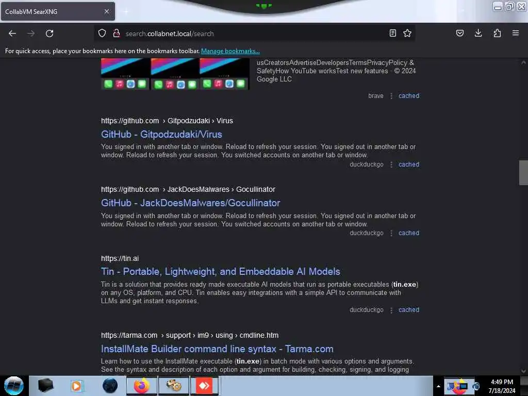This screenshot has height=396, width=528.
Task: Open InstallMate Builder command line result
Action: point(217,349)
